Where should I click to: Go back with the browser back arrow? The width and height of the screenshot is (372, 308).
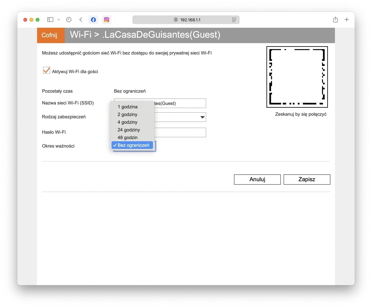coord(81,20)
